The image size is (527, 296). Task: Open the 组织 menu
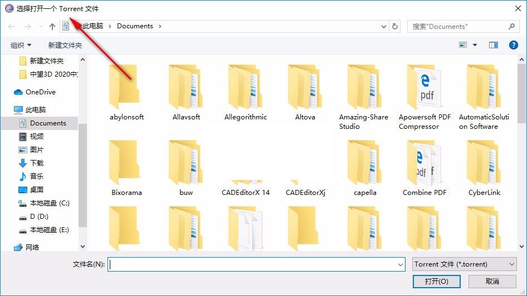[x=21, y=45]
